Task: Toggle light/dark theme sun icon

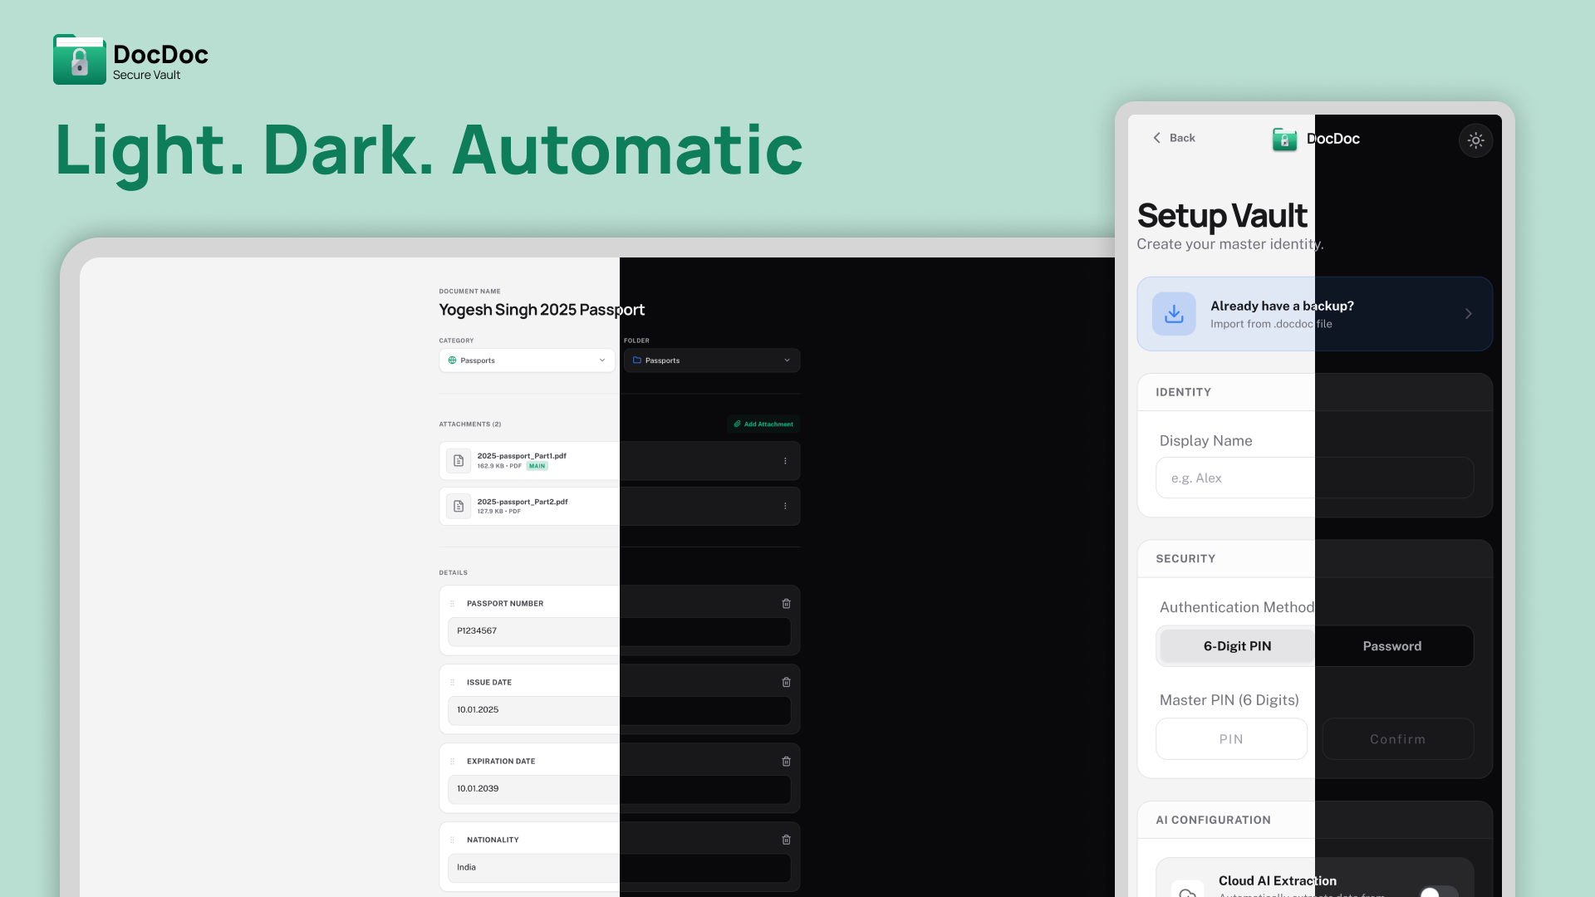Action: [x=1475, y=140]
